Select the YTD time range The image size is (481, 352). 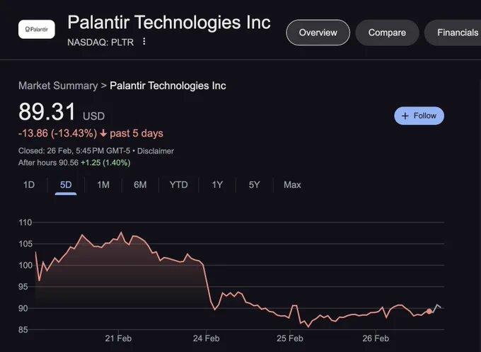tap(178, 185)
